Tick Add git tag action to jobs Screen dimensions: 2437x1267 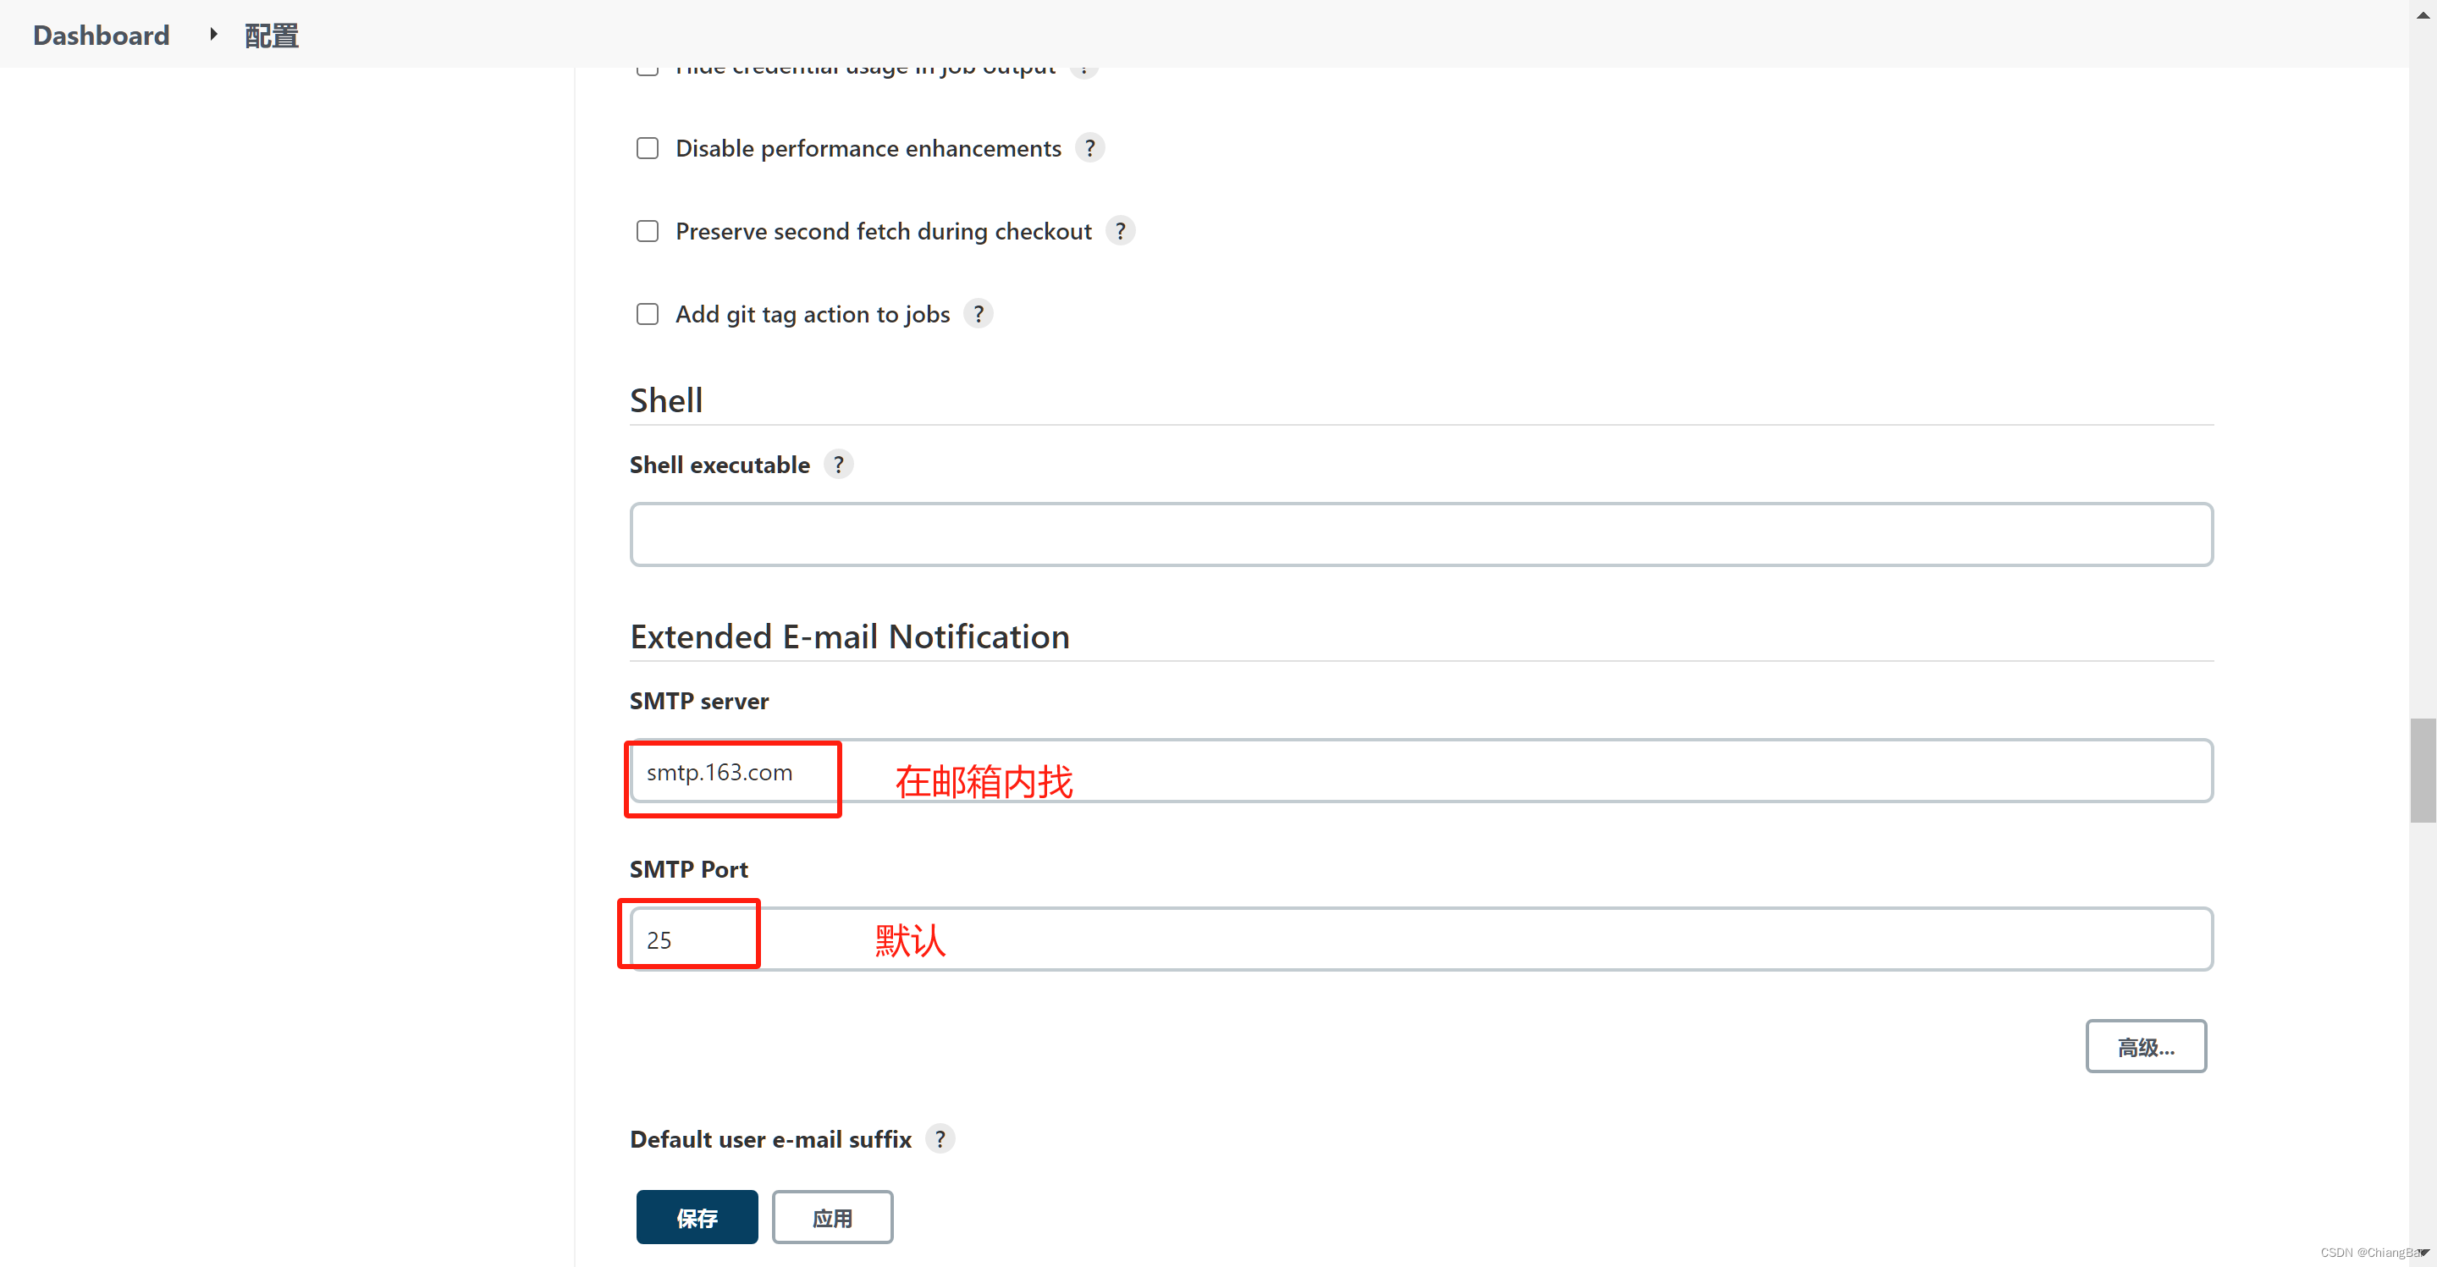tap(647, 313)
